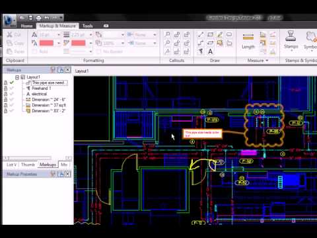Select the Layout1 sheet tab above the canvas

[x=82, y=71]
